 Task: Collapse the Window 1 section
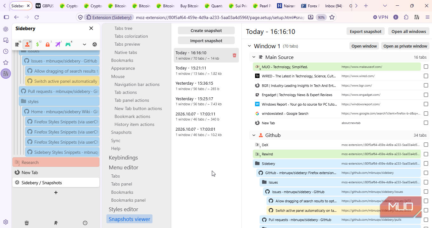coord(249,46)
